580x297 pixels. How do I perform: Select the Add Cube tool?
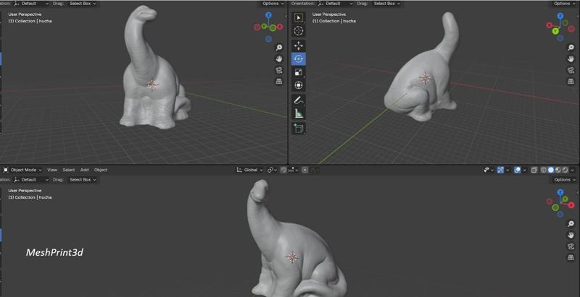(299, 128)
